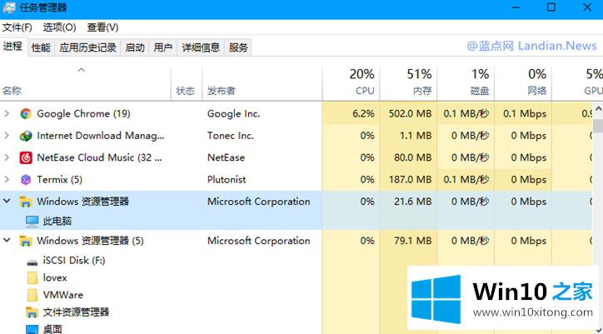Switch to the 服务 tab

coord(238,47)
